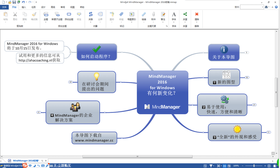Undo the last action
The width and height of the screenshot is (280, 168).
click(x=23, y=2)
